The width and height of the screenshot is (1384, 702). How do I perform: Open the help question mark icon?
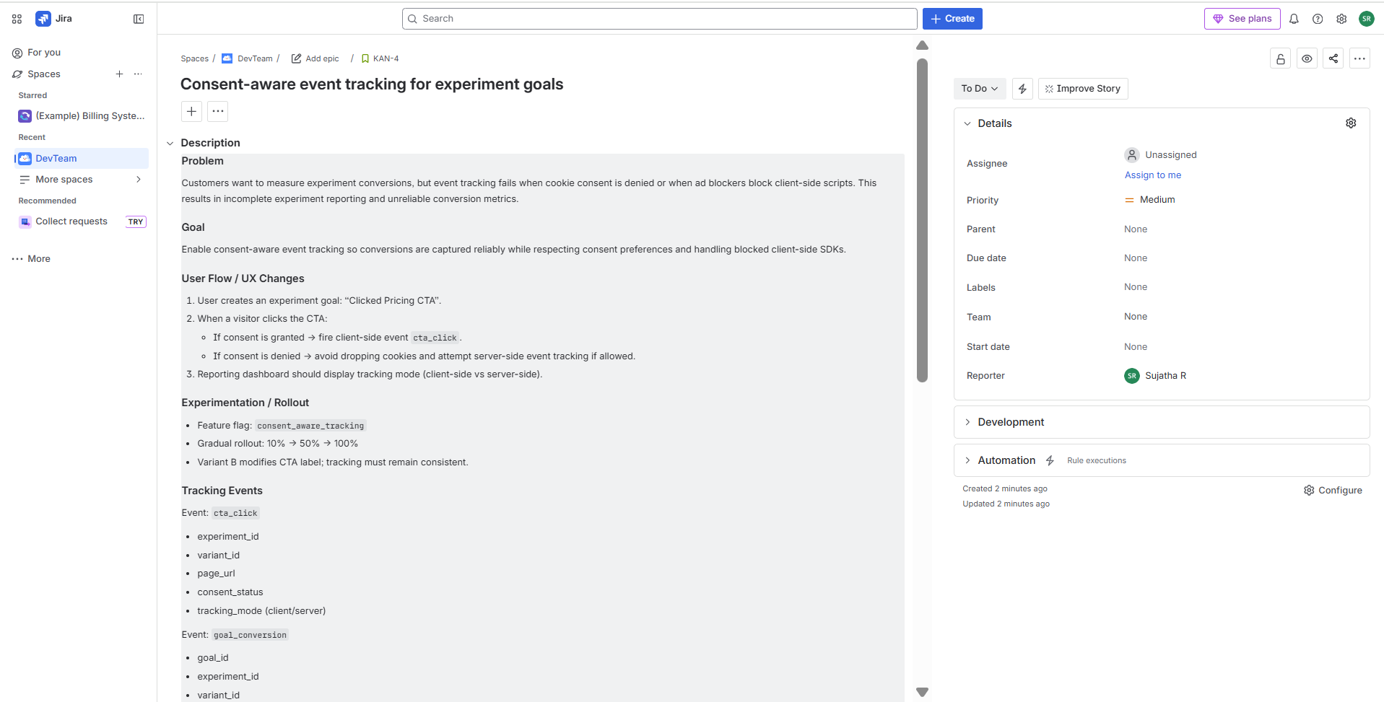1318,19
